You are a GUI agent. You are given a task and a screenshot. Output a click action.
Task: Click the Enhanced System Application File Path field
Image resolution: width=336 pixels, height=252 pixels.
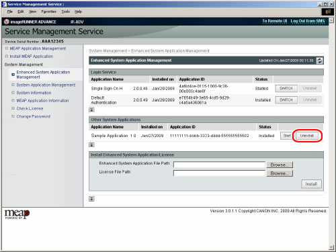[219, 165]
